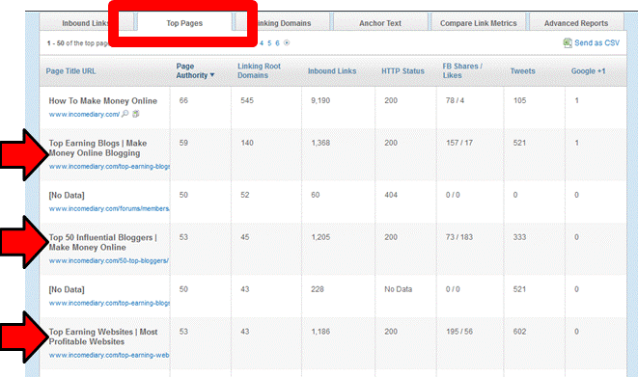The image size is (638, 377).
Task: Click Tweets value 602
Action: click(x=519, y=331)
